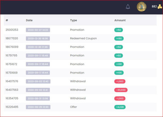Click the +50 amount in row 25001253
Image resolution: width=163 pixels, height=117 pixels.
pos(119,30)
